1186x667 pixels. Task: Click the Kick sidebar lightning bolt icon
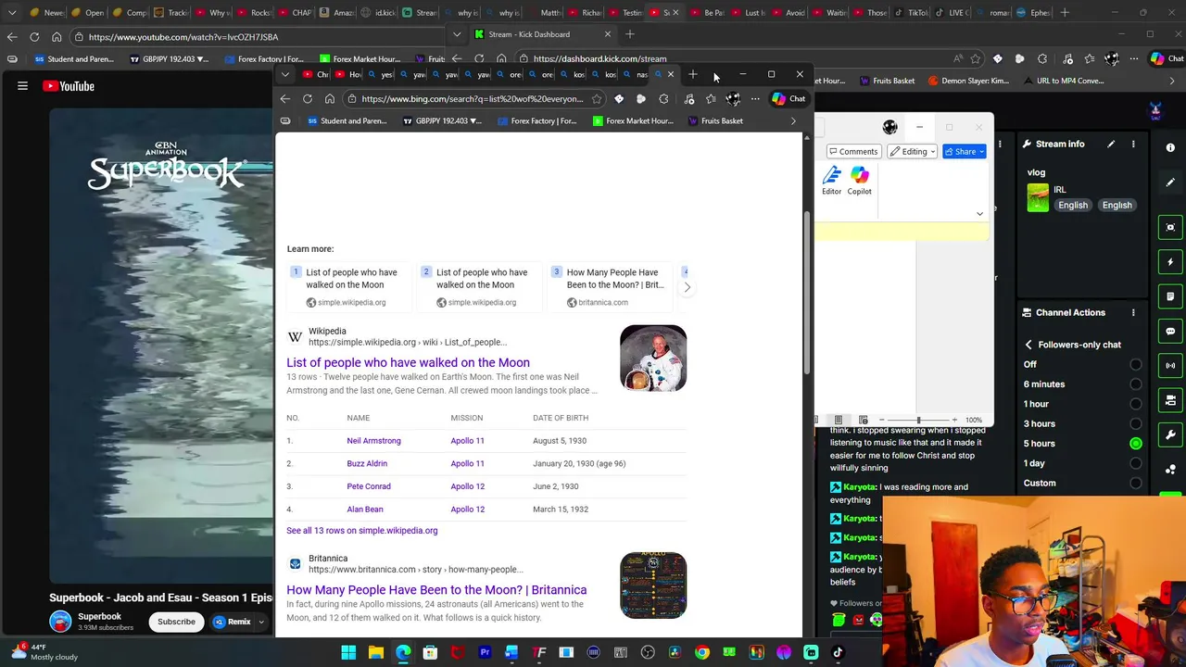(x=1170, y=262)
